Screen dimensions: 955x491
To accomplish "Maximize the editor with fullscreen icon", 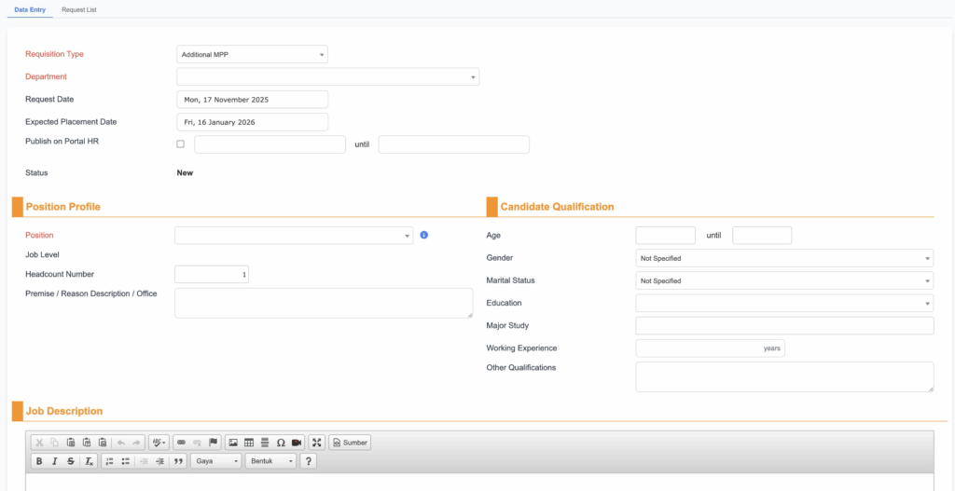I will 316,443.
